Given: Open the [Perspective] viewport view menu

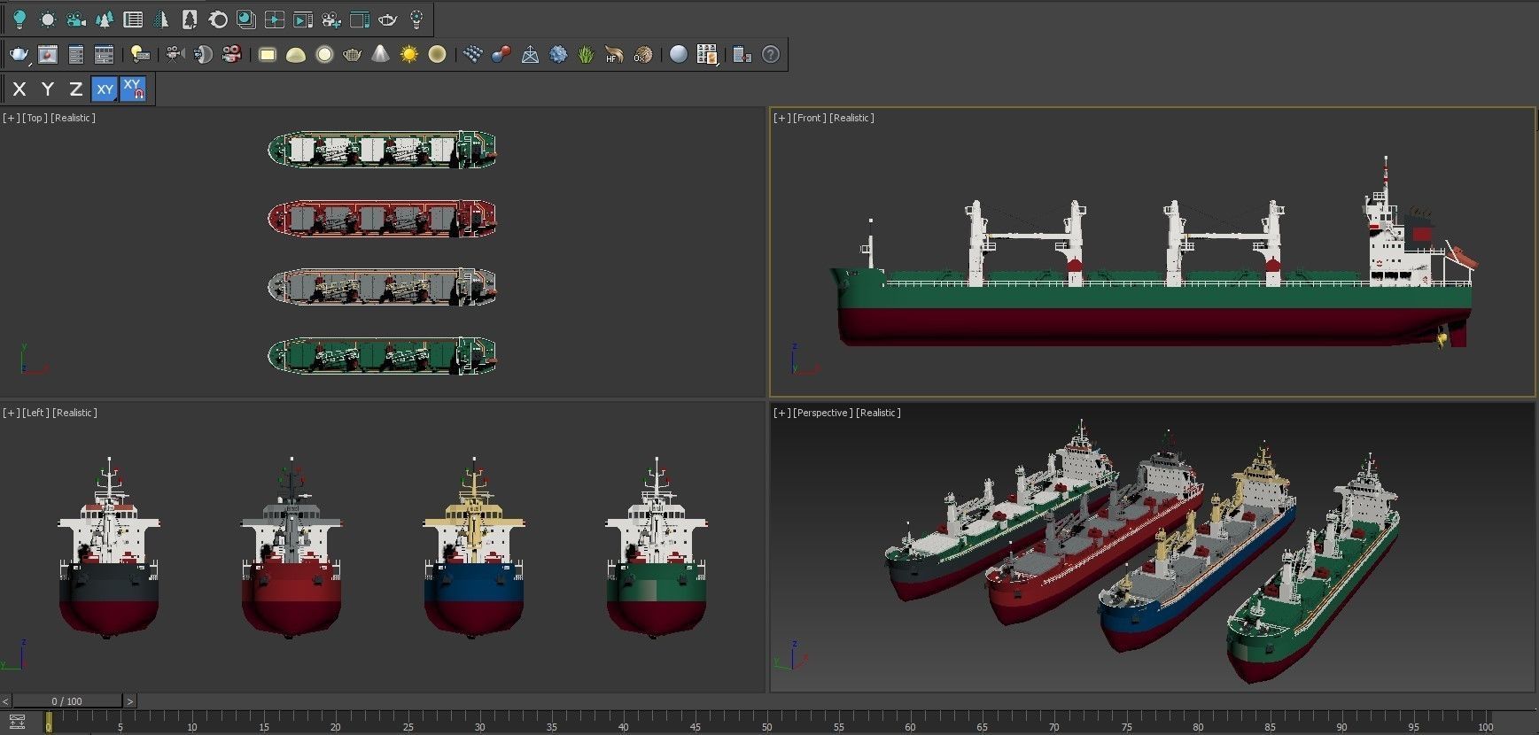Looking at the screenshot, I should coord(822,413).
